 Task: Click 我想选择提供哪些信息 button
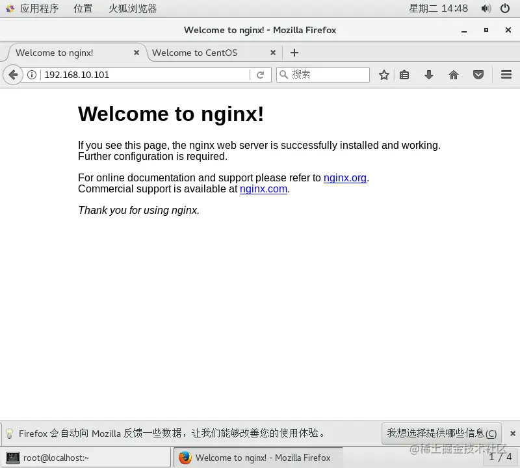pyautogui.click(x=441, y=433)
